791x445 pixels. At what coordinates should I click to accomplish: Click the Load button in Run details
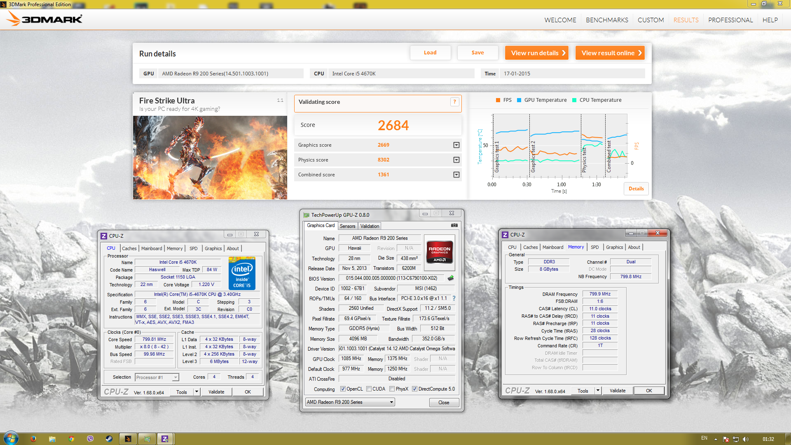(x=430, y=53)
